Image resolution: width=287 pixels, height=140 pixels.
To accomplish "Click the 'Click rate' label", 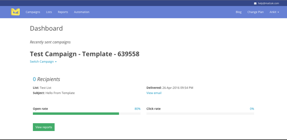I will click(x=154, y=109).
